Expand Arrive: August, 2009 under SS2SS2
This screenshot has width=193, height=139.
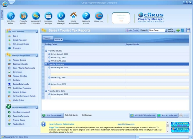tap(49, 54)
